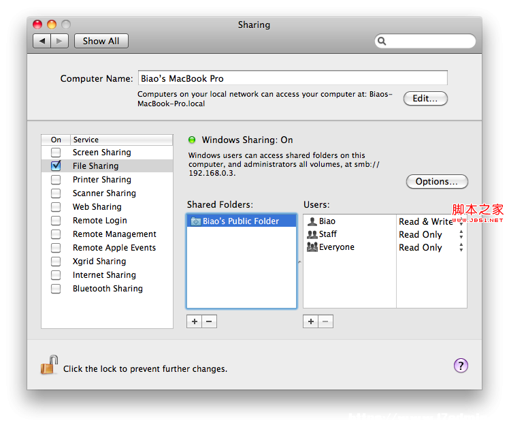Screen dimensions: 509x427
Task: Click the On column header
Action: (x=56, y=140)
